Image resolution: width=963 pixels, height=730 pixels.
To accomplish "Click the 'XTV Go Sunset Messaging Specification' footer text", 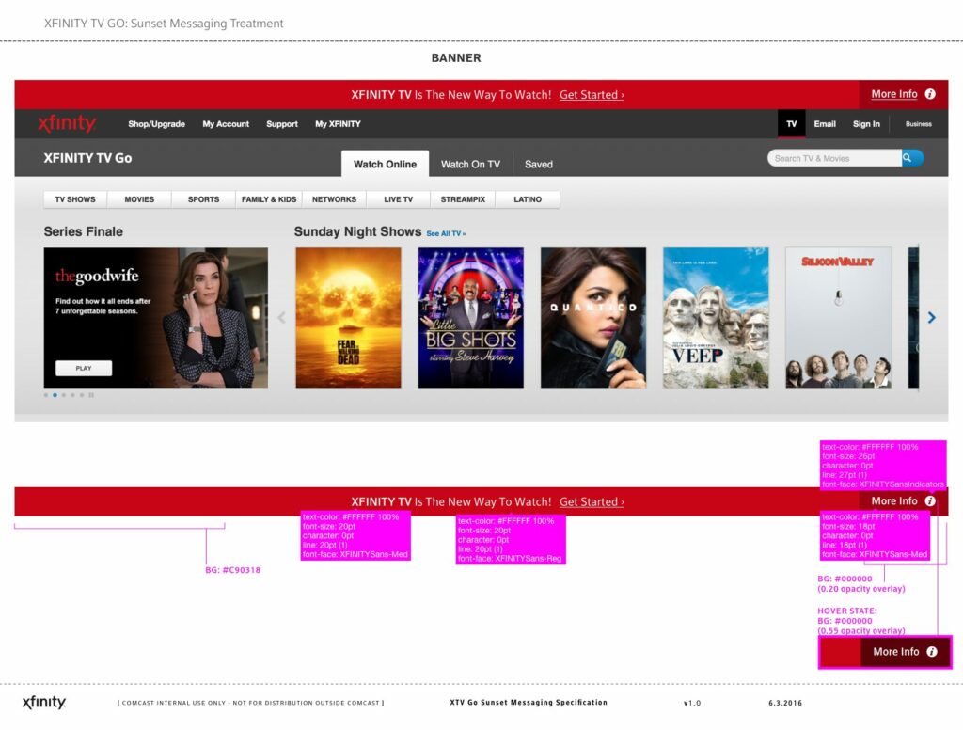I will click(529, 703).
